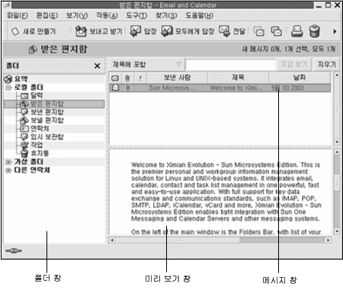Screen dimensions: 343x290
Task: Click the attachment icon on the message row
Action: [x=128, y=88]
